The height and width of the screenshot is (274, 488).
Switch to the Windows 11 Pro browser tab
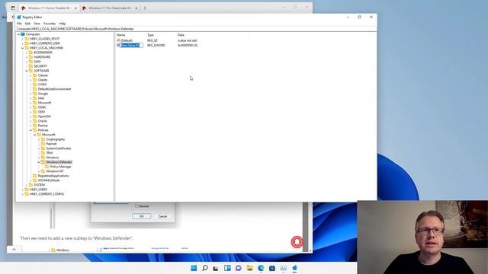110,8
